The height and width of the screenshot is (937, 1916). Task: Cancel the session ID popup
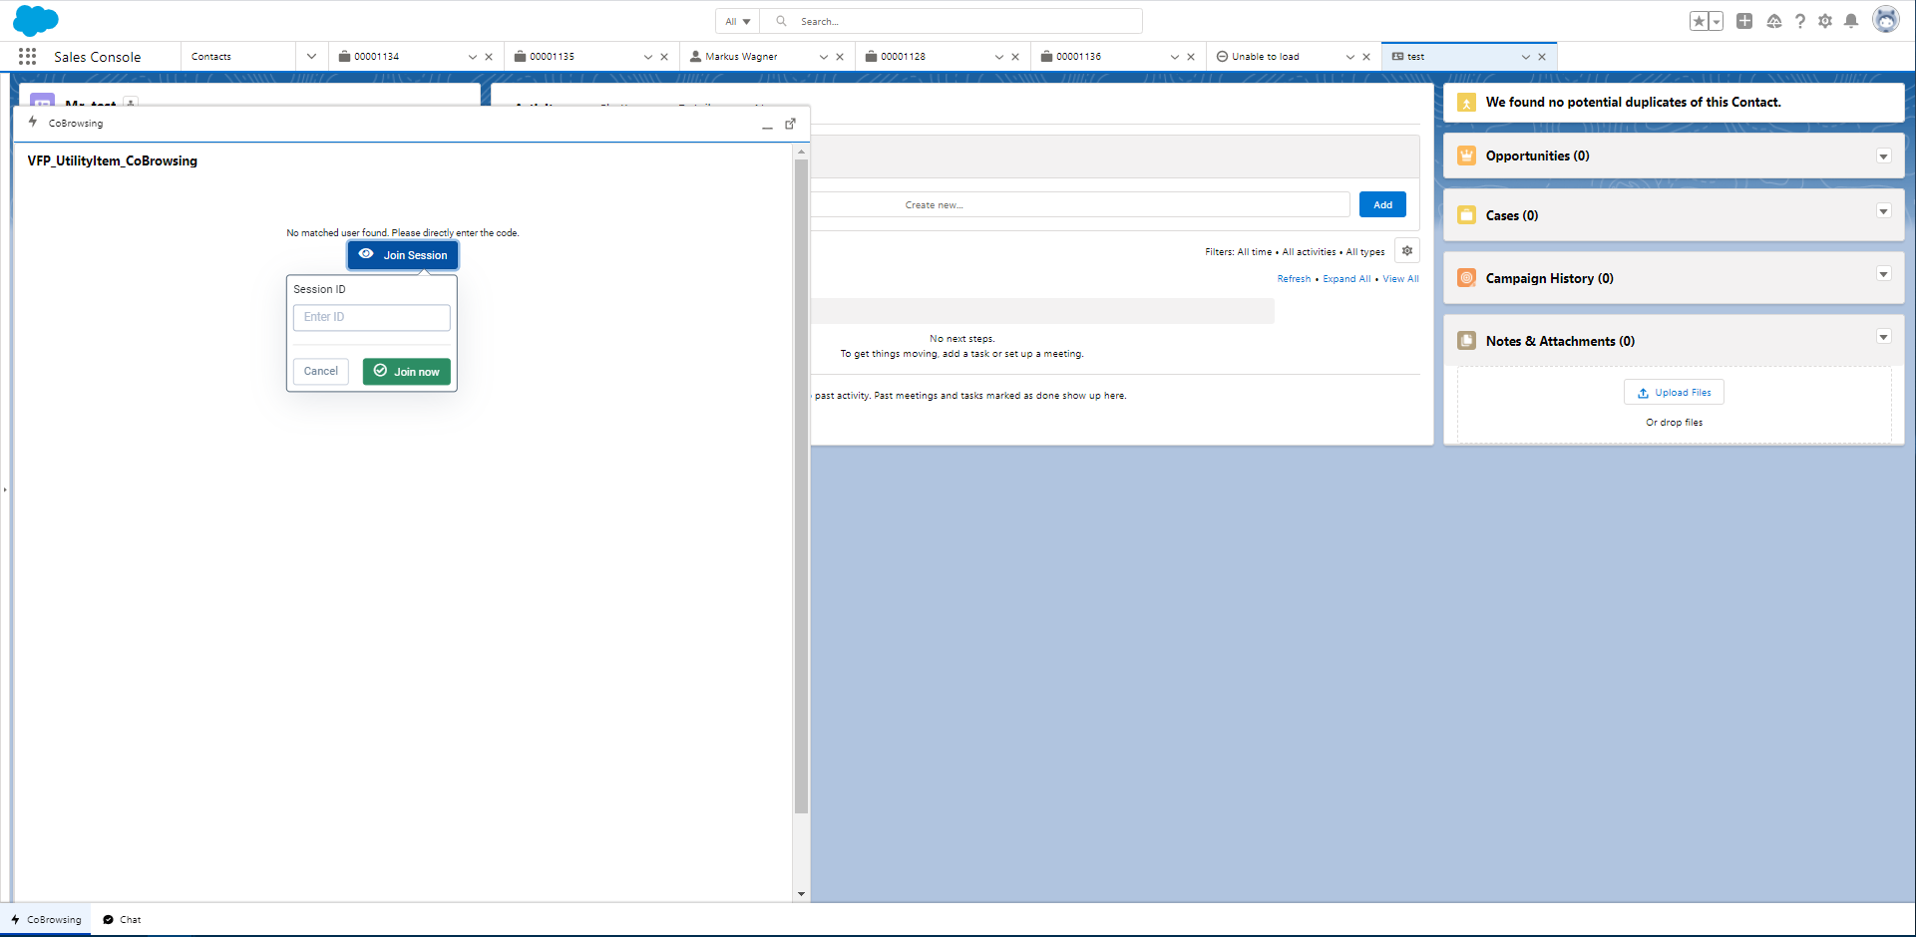tap(321, 371)
